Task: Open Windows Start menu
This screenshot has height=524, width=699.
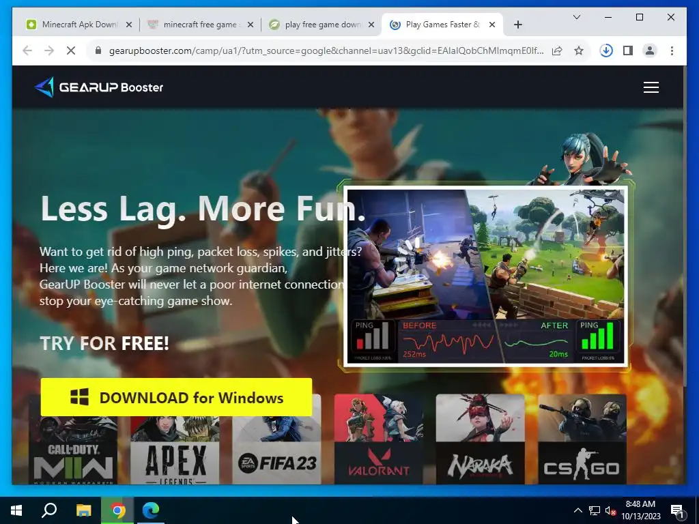Action: pos(16,510)
